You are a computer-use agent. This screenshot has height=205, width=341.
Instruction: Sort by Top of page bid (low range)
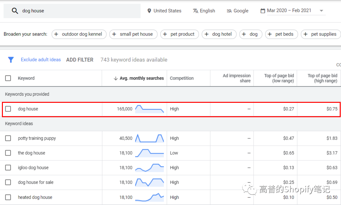[x=279, y=78]
